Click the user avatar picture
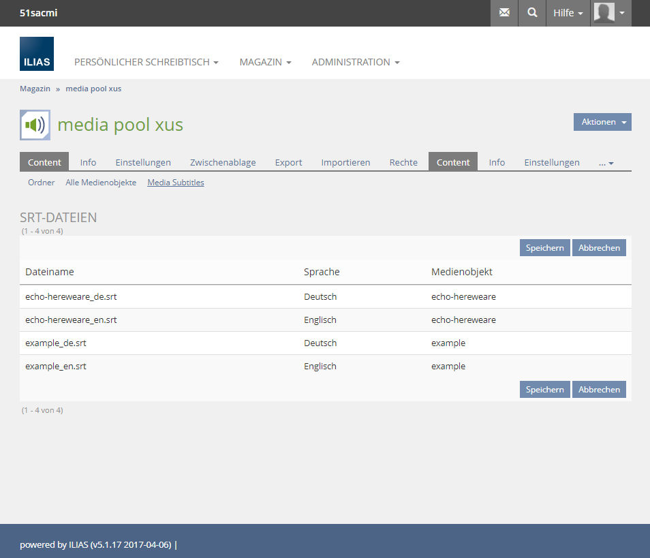The image size is (650, 558). 604,12
